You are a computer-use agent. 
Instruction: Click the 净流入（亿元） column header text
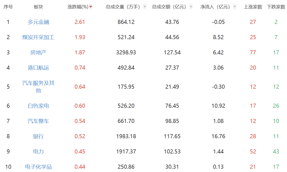(x=215, y=7)
